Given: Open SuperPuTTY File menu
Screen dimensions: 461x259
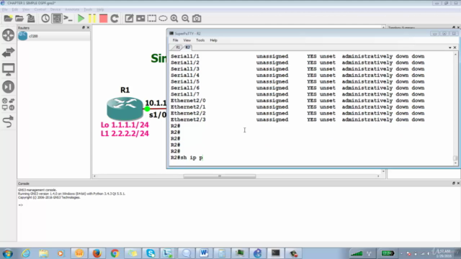Looking at the screenshot, I should (x=175, y=40).
